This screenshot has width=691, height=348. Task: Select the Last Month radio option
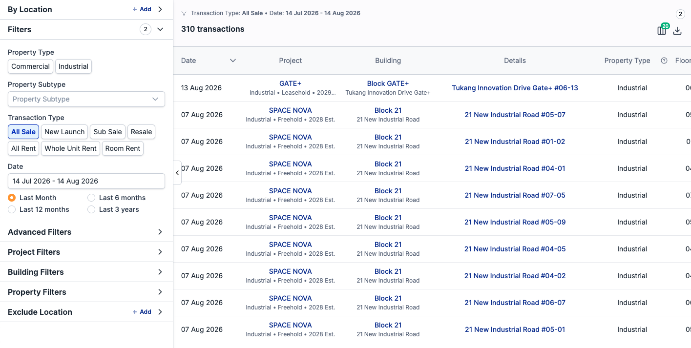(x=12, y=198)
